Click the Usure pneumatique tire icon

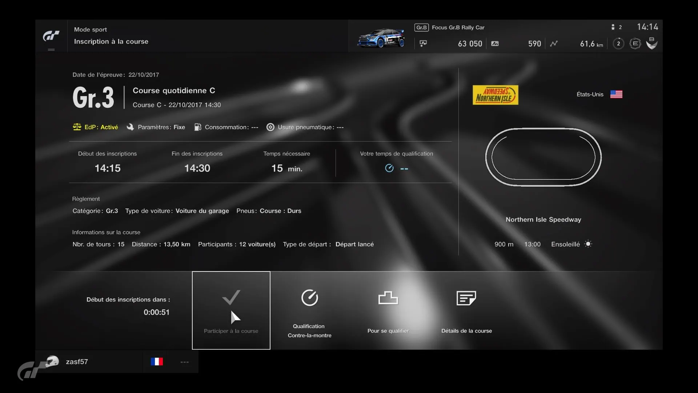coord(270,127)
